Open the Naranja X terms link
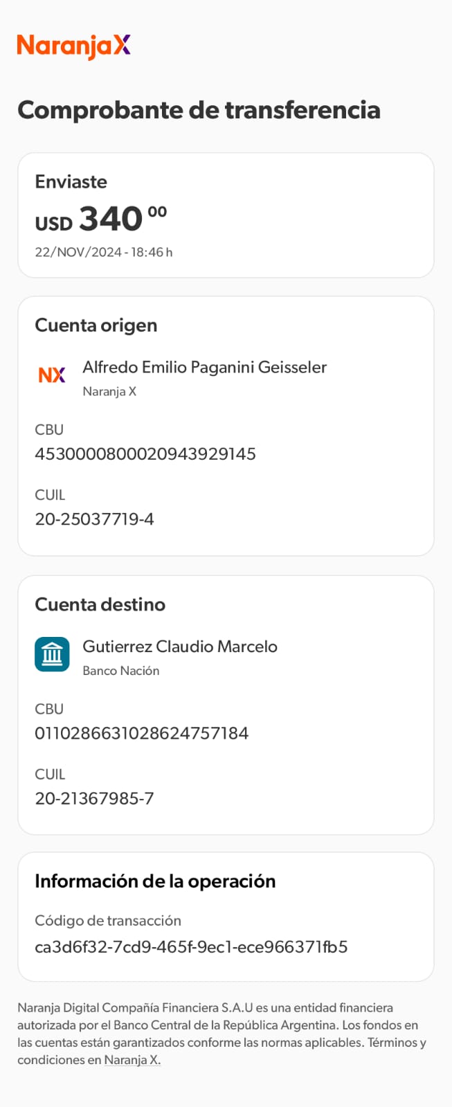452x1107 pixels. pyautogui.click(x=132, y=1060)
